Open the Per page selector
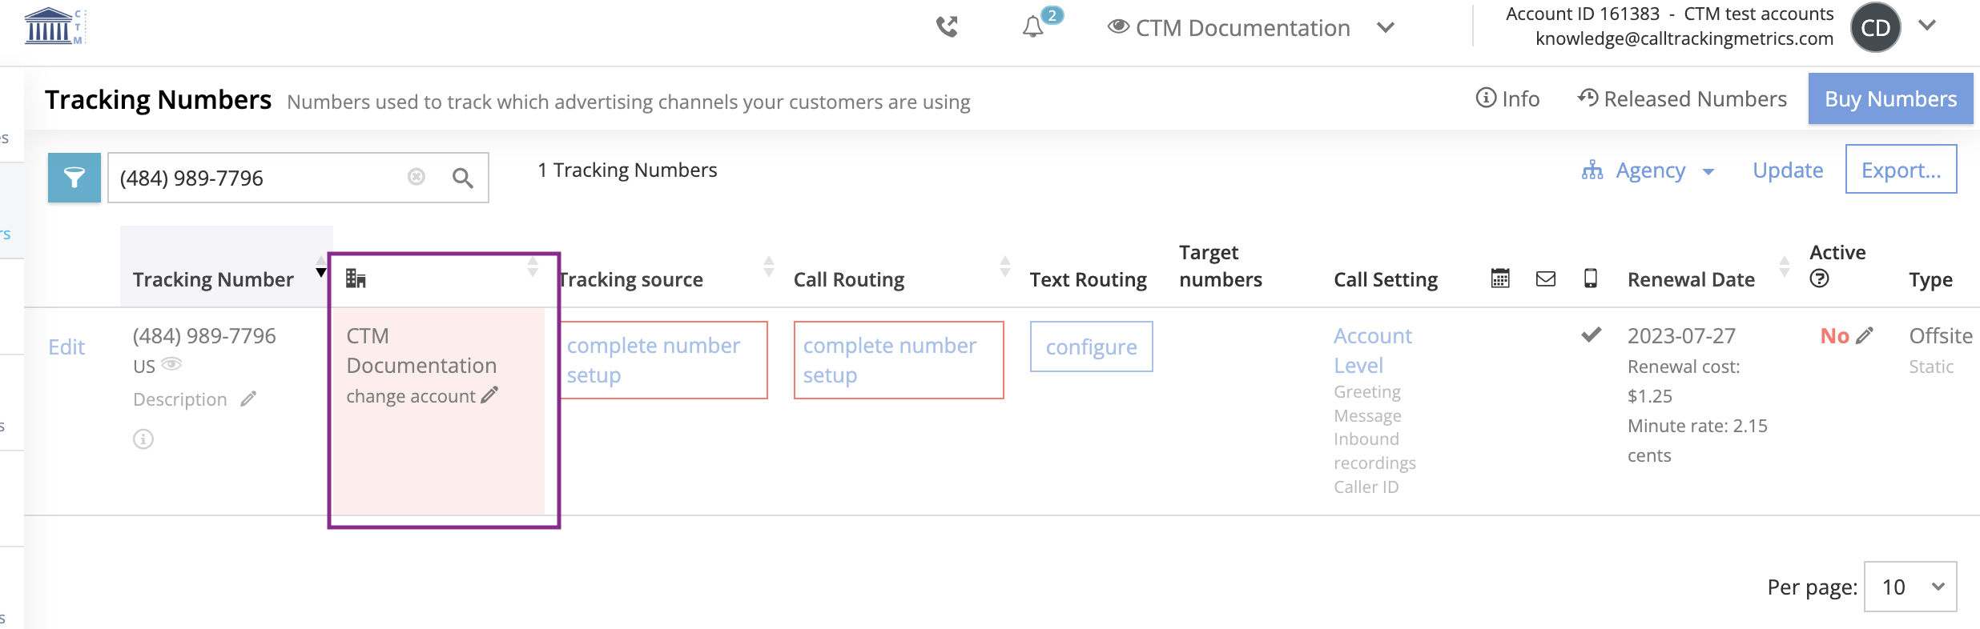Screen dimensions: 1980x629 1910,587
